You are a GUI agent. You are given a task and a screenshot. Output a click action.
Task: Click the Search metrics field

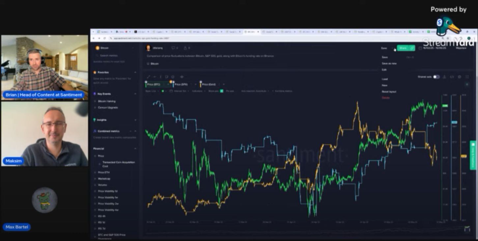[114, 56]
